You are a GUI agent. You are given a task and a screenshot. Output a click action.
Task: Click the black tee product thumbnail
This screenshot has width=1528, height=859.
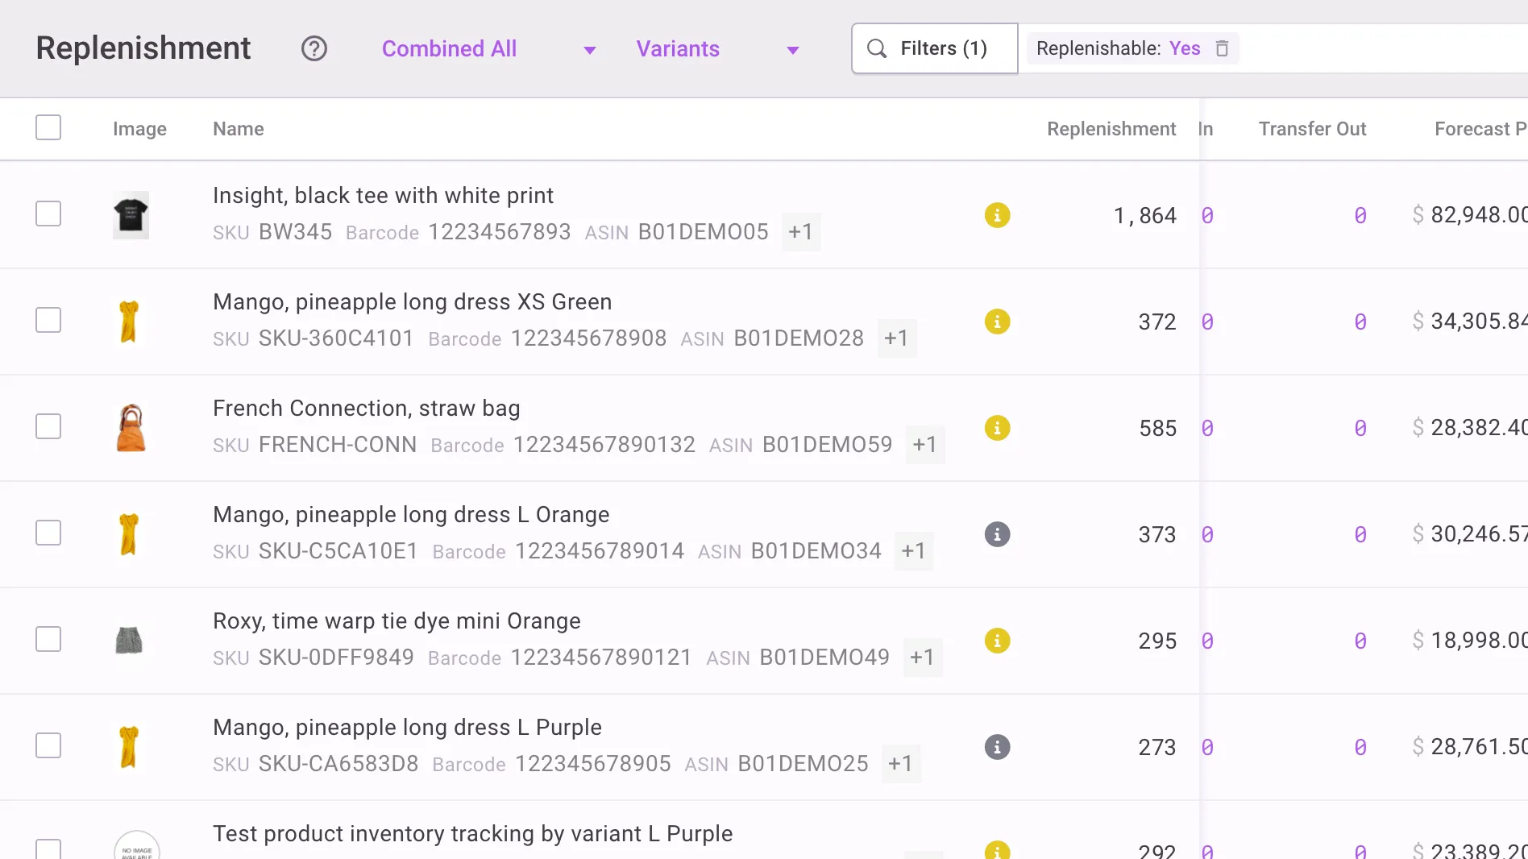click(x=130, y=214)
